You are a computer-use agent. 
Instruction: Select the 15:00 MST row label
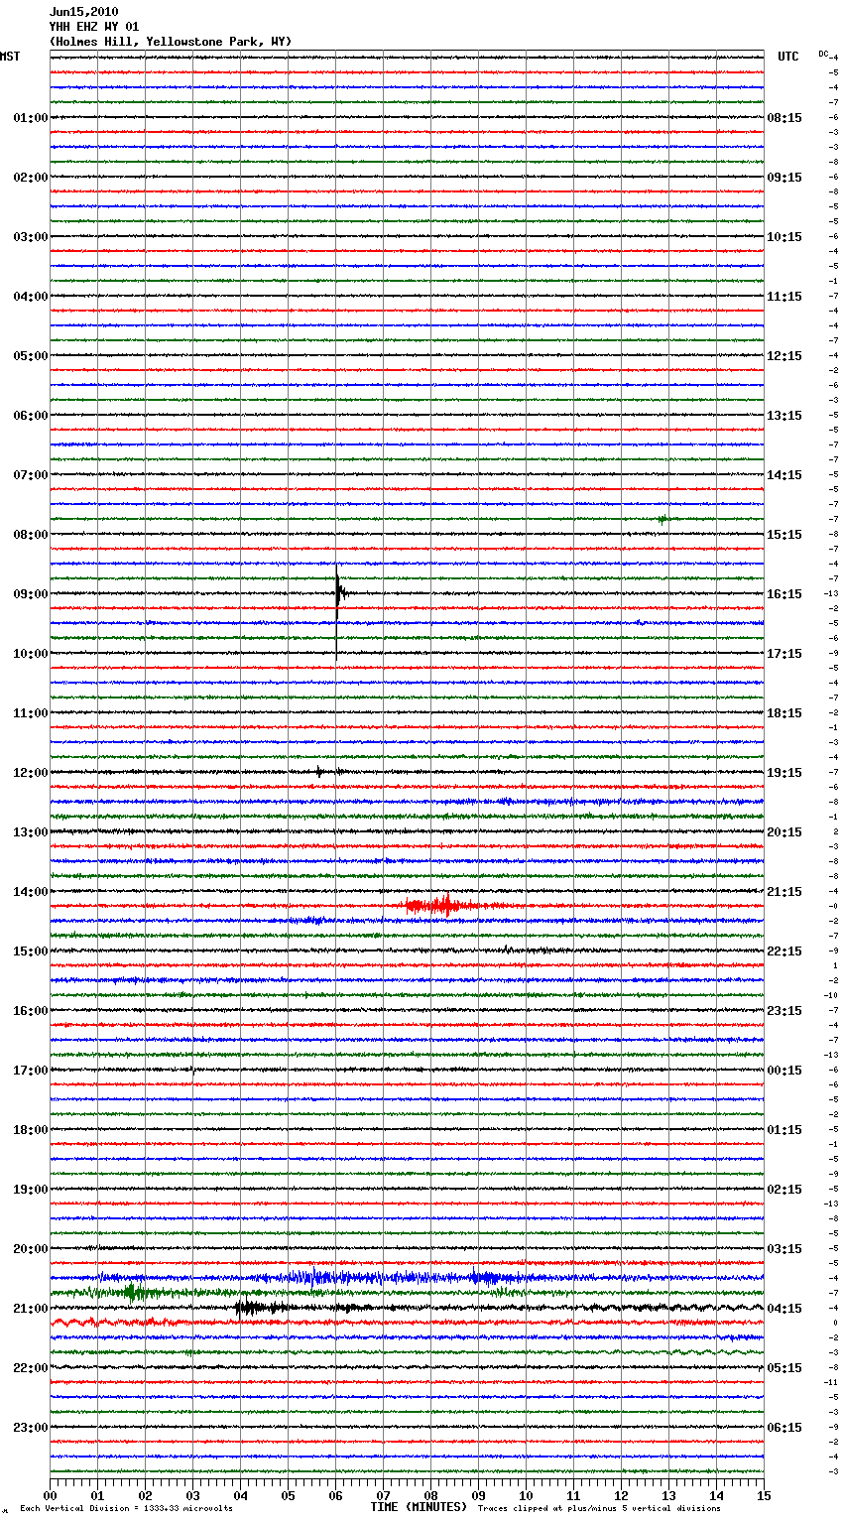(x=31, y=951)
